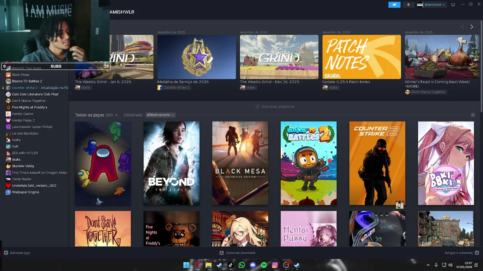
Task: Show next news items with right arrow
Action: [x=472, y=27]
